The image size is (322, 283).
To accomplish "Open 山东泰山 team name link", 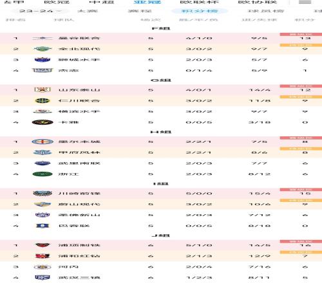I will pyautogui.click(x=79, y=90).
